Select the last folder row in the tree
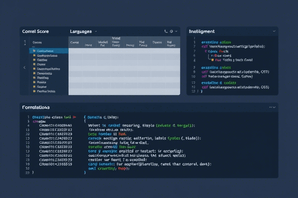This screenshot has width=298, height=198. pos(49,91)
